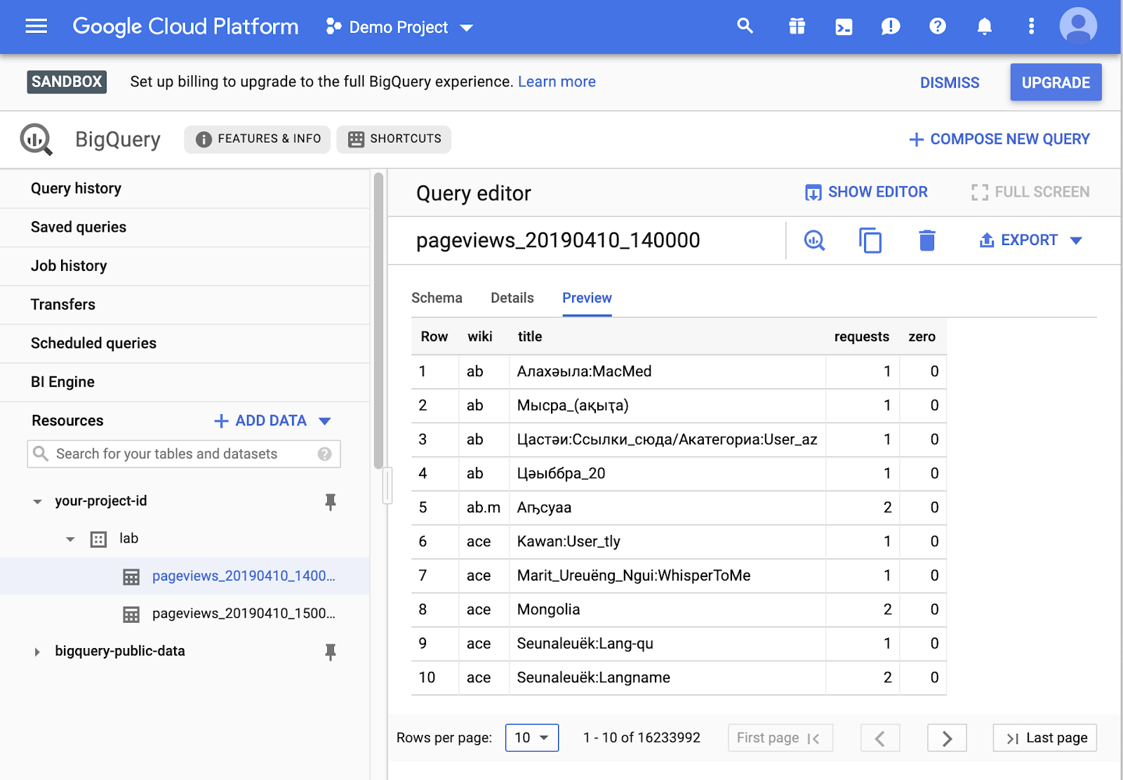Toggle pin for your-project-id
This screenshot has height=780, width=1123.
(331, 501)
